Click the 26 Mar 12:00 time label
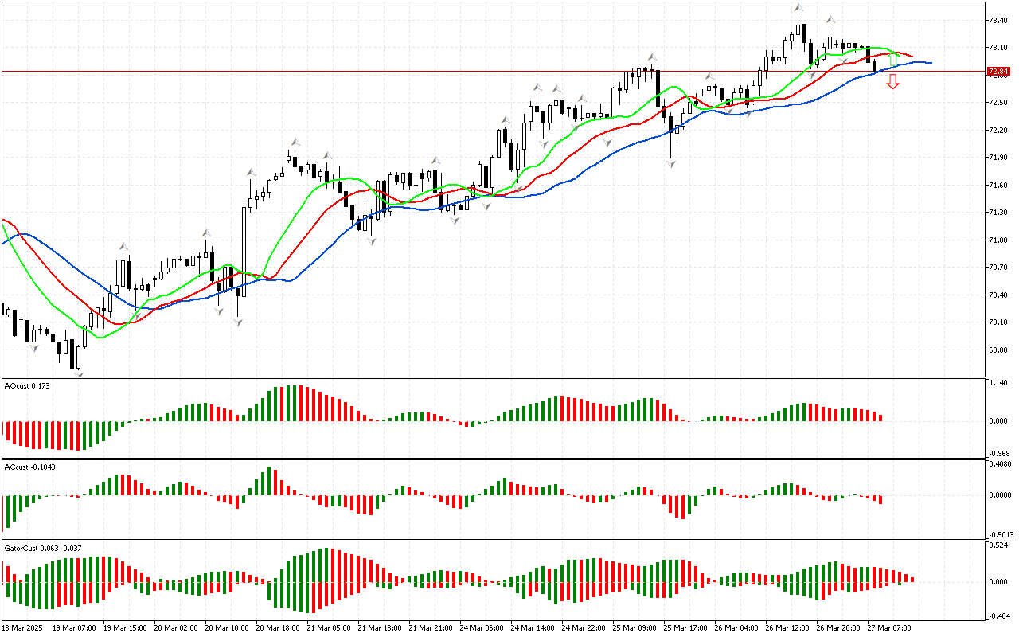Image resolution: width=1019 pixels, height=637 pixels. tap(787, 628)
